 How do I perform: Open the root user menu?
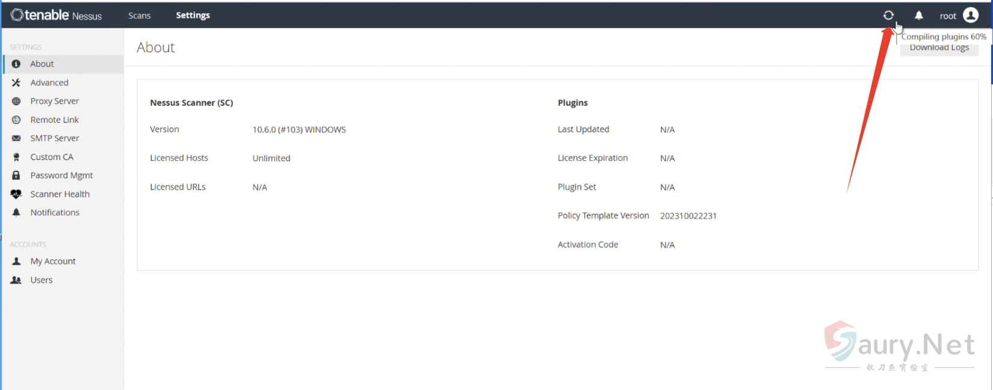click(948, 16)
